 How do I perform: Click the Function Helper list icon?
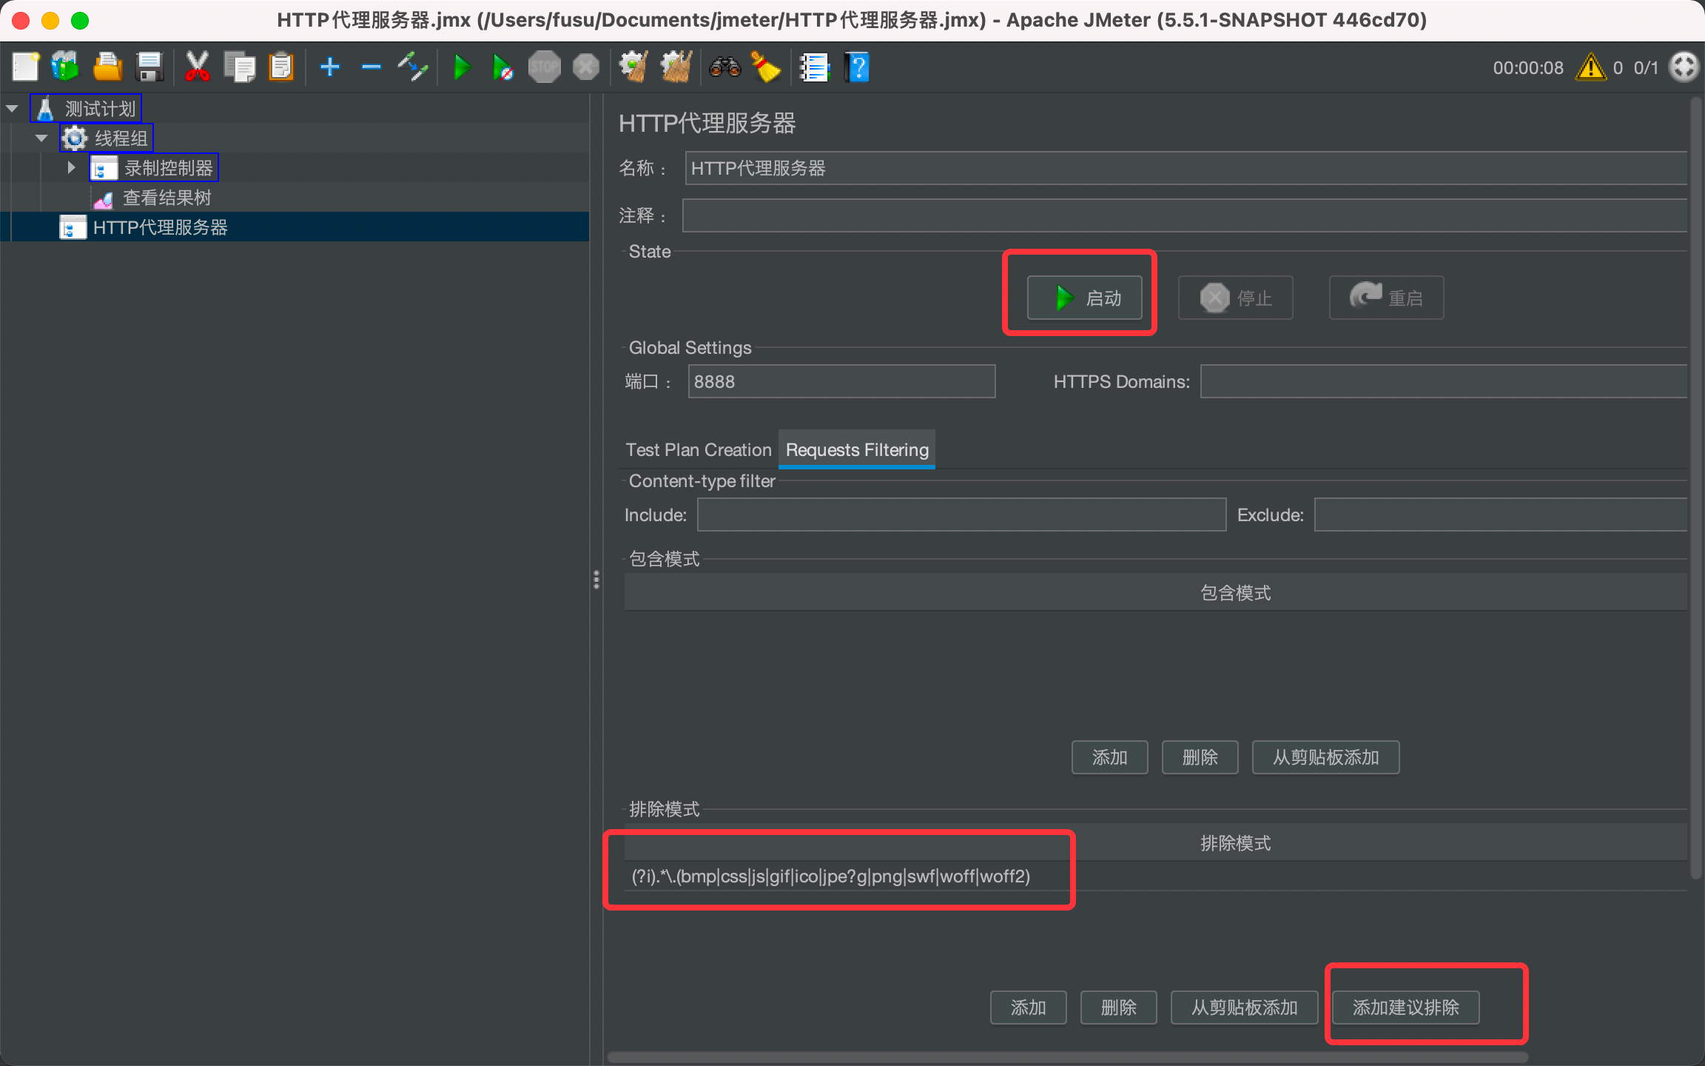pos(814,67)
